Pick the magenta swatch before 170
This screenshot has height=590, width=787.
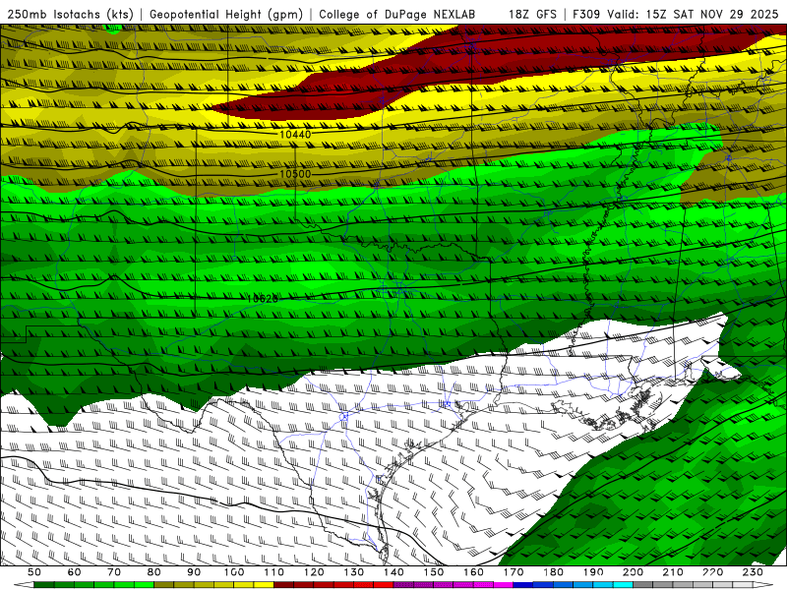(504, 585)
